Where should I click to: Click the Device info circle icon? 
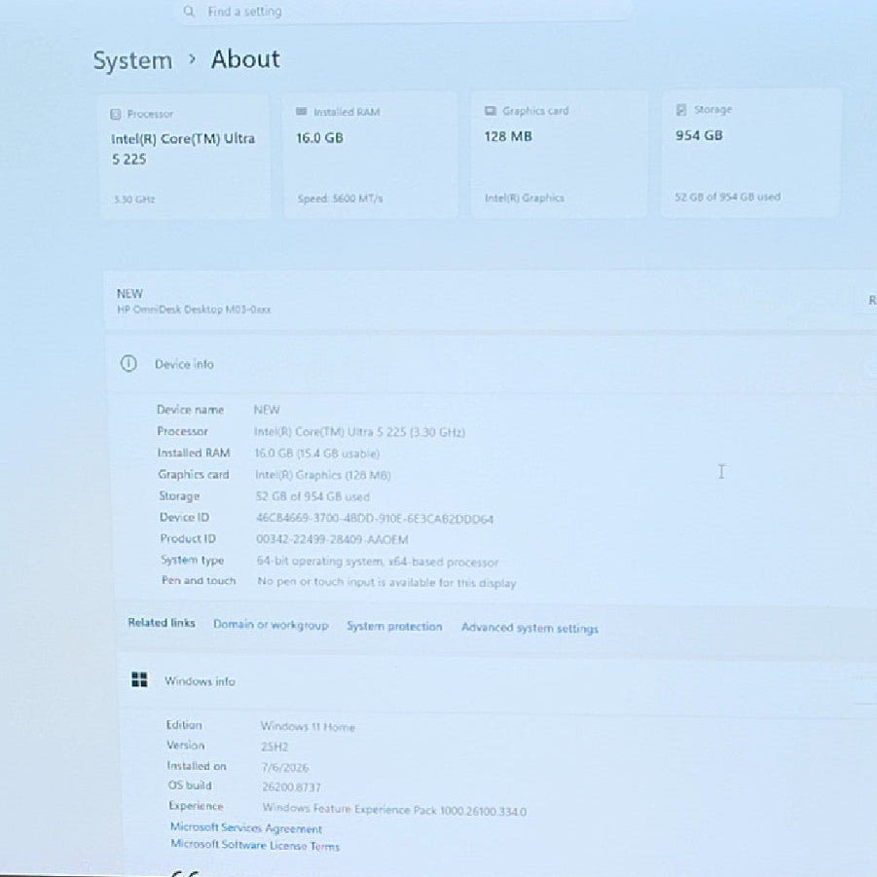(x=128, y=364)
